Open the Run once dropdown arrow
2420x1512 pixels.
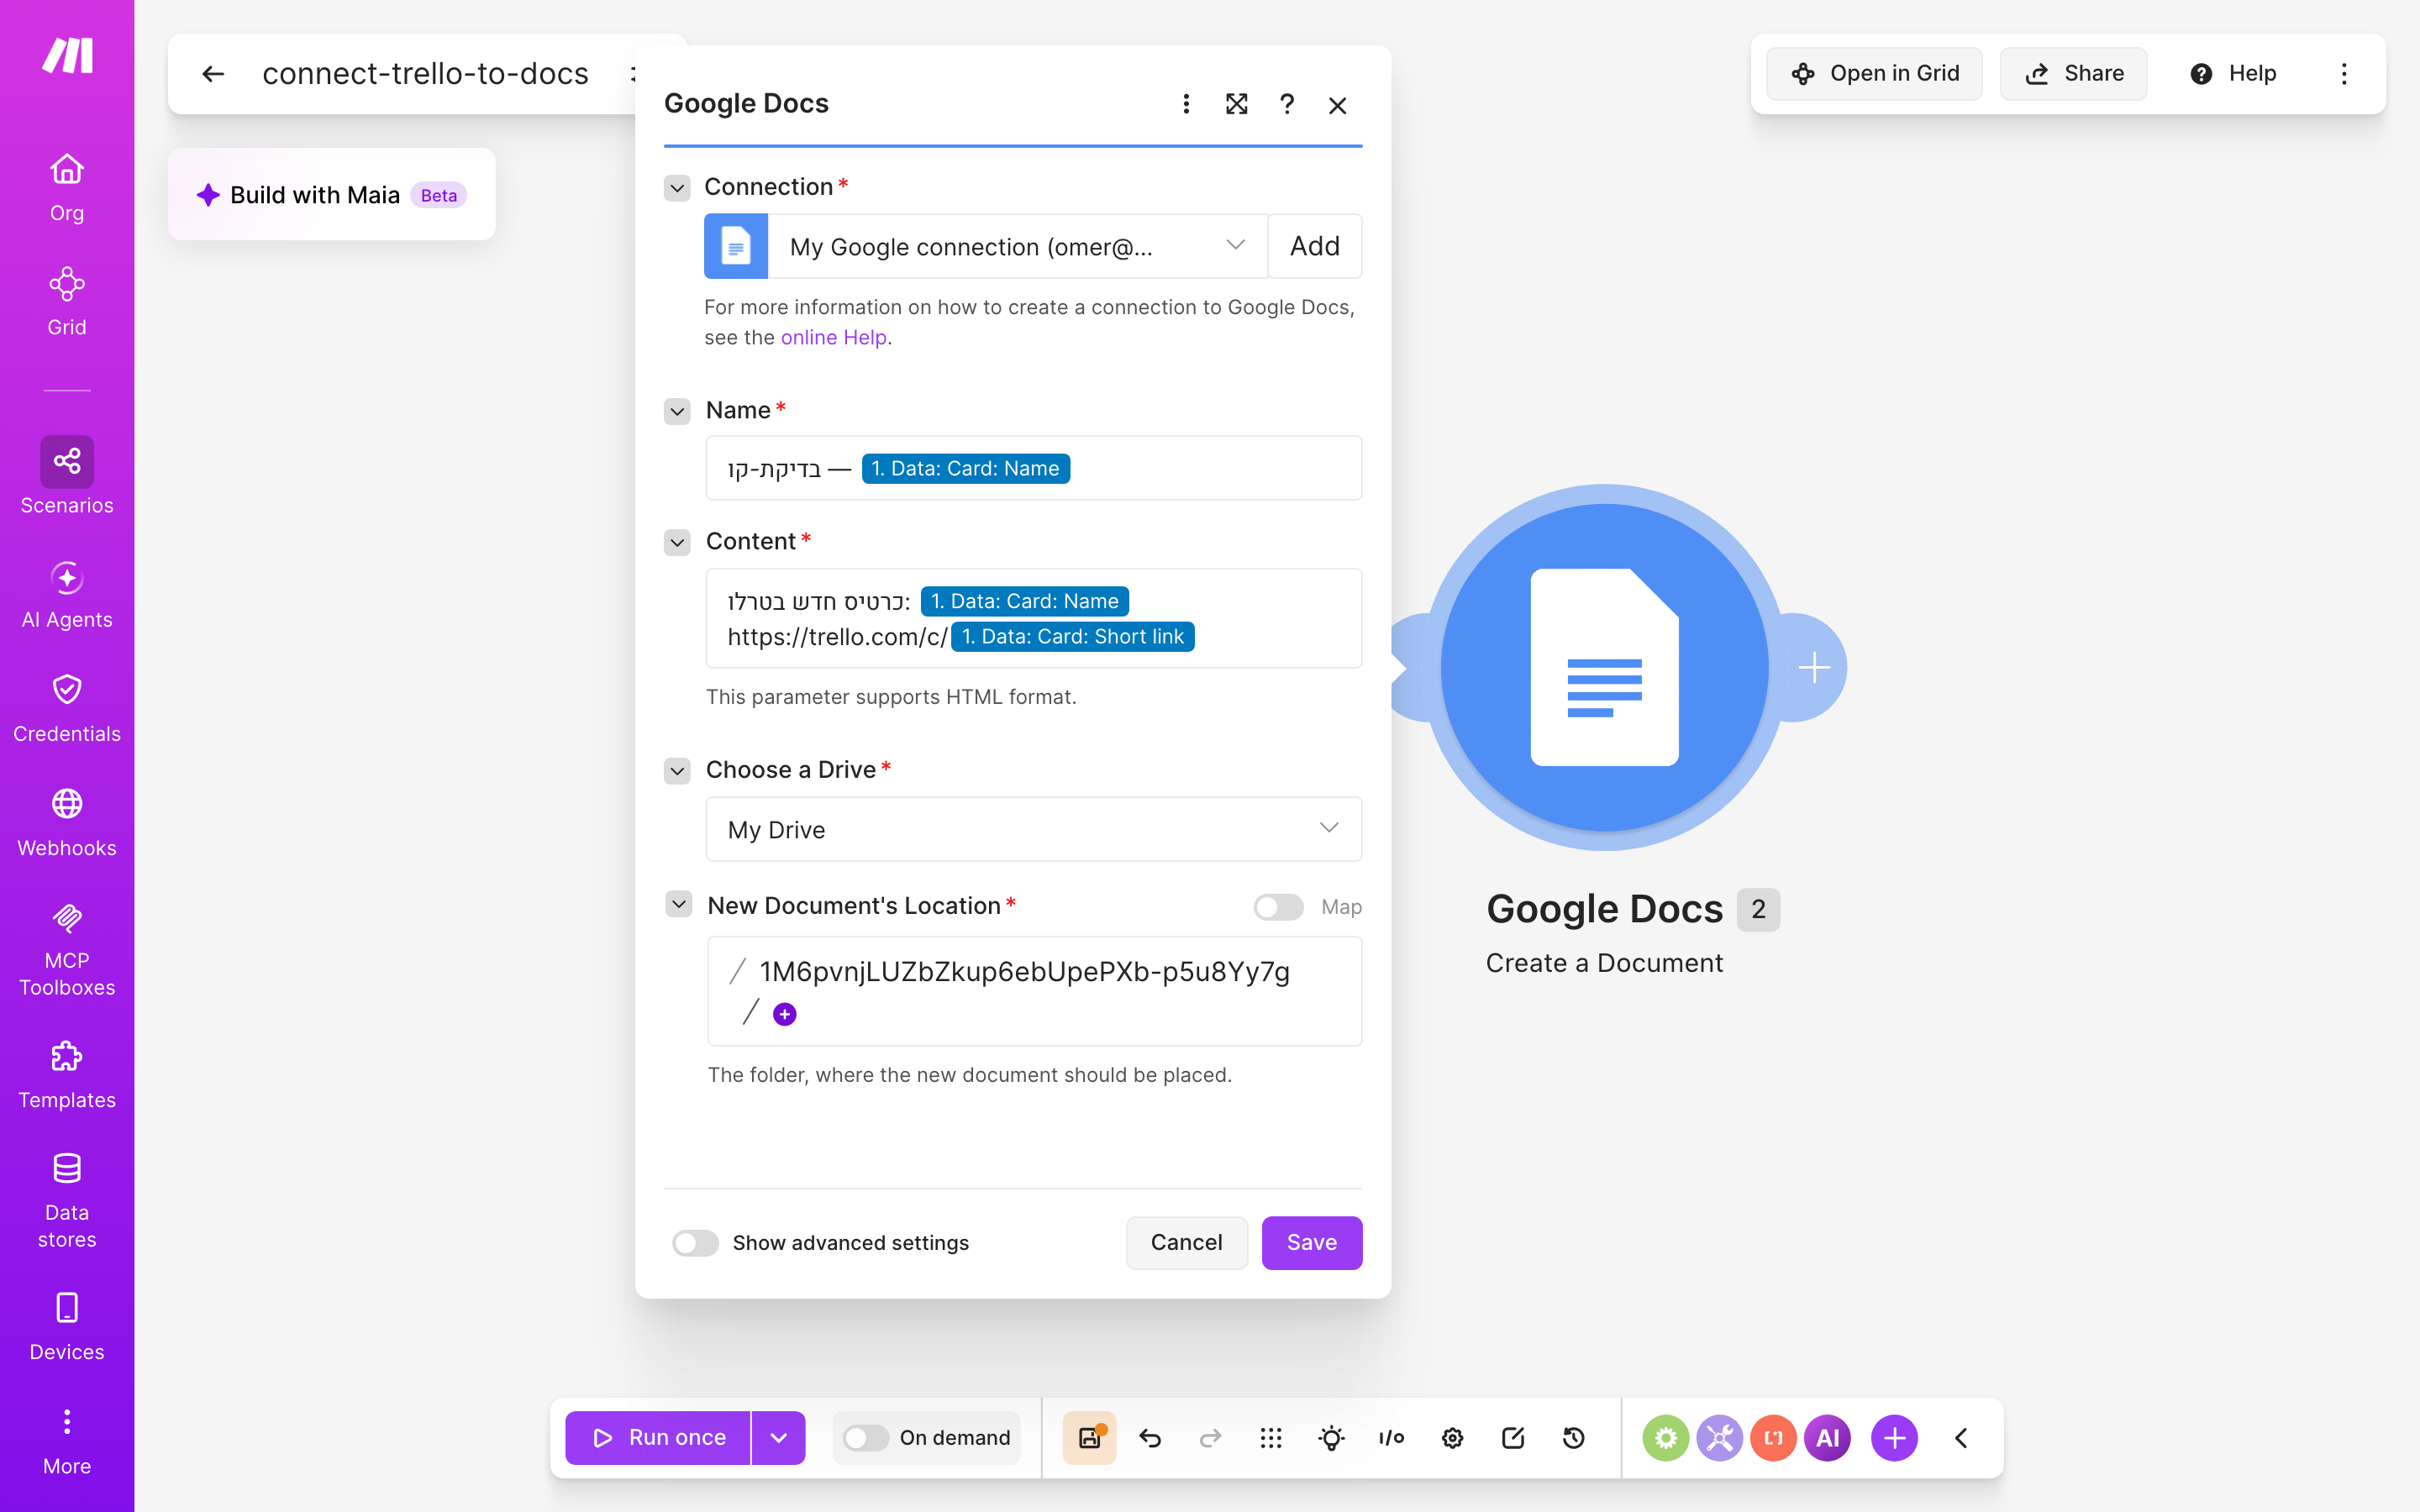click(x=778, y=1438)
